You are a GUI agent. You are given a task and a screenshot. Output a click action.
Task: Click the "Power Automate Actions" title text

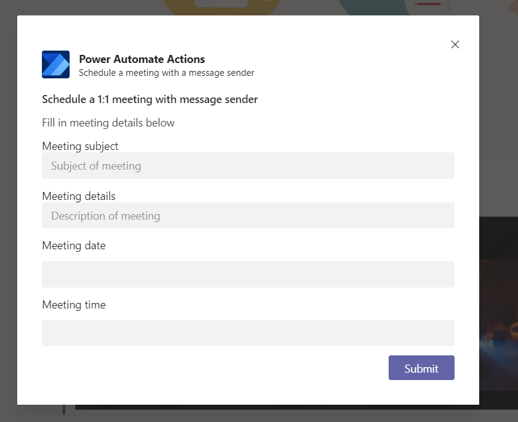[x=142, y=59]
